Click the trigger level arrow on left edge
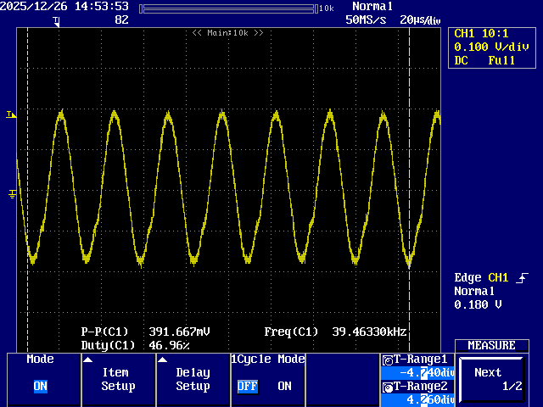This screenshot has height=407, width=543. point(11,114)
